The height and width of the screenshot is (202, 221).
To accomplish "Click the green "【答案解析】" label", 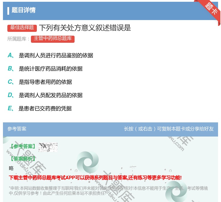I will (23, 159).
